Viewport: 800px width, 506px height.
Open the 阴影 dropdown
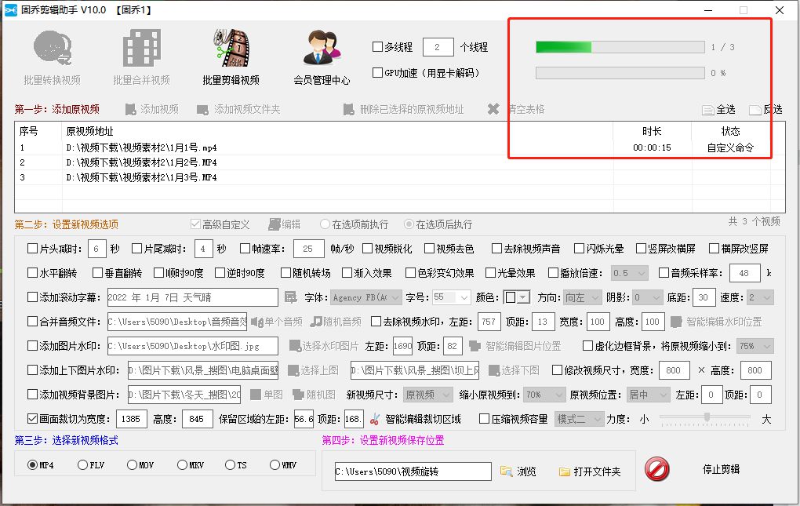(x=647, y=297)
